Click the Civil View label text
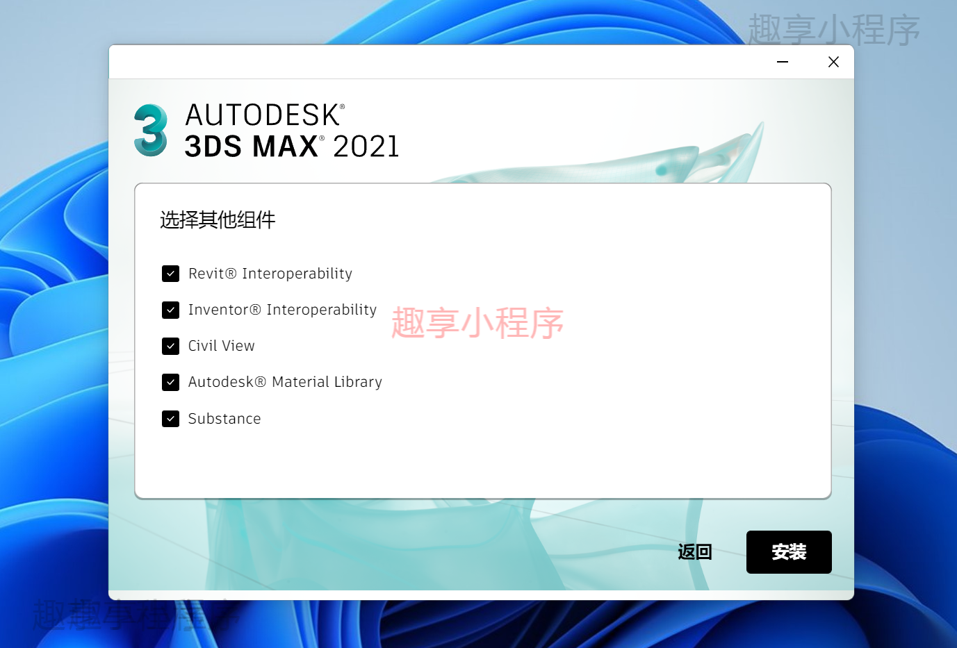 pyautogui.click(x=222, y=346)
